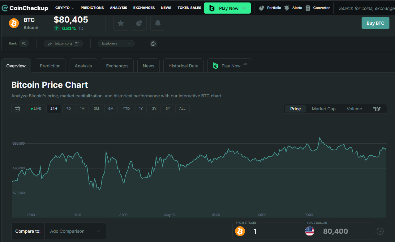Click the US flag currency icon
The height and width of the screenshot is (242, 395).
coord(310,231)
